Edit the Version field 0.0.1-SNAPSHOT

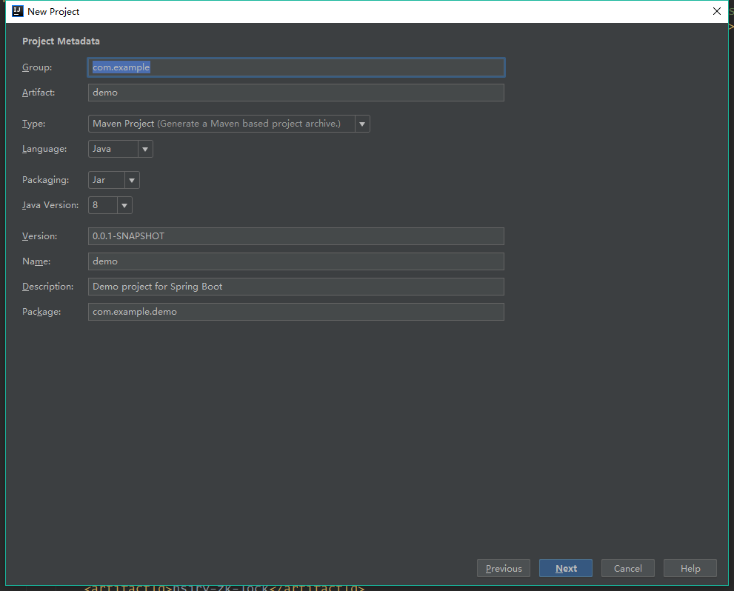(x=296, y=236)
